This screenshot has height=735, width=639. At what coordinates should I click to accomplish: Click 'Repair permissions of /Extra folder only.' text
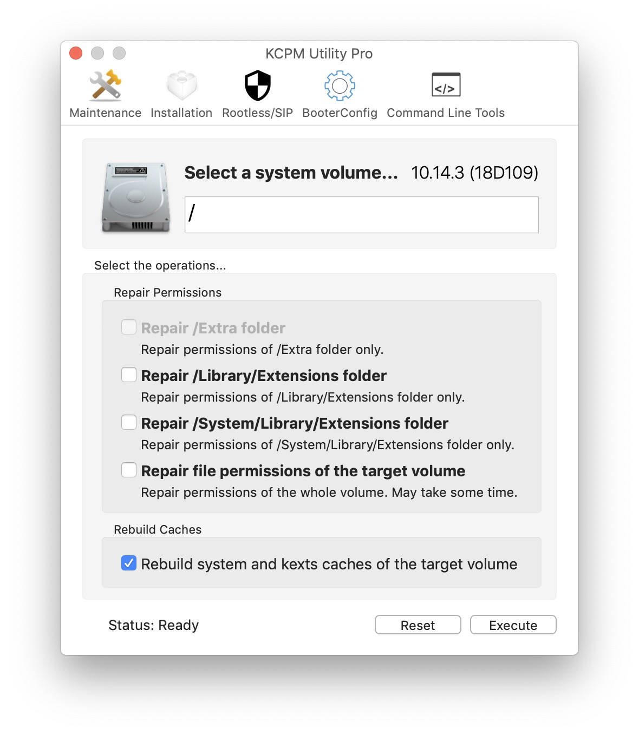(262, 350)
